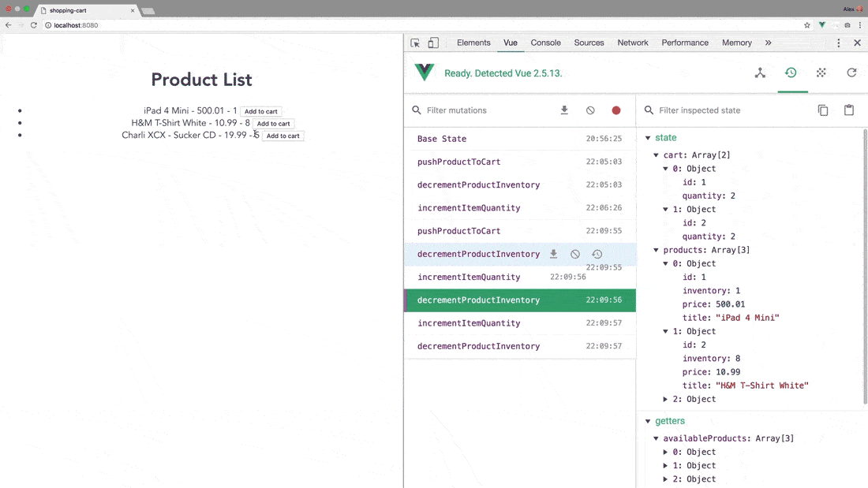The image size is (868, 488).
Task: Open the Vue events tab icon
Action: [821, 73]
